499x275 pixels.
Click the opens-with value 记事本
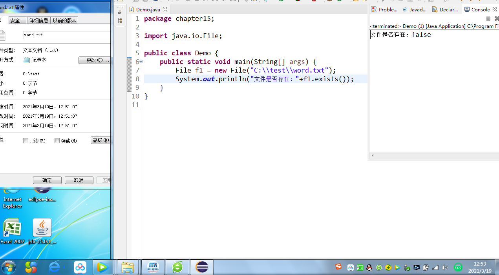pyautogui.click(x=39, y=60)
